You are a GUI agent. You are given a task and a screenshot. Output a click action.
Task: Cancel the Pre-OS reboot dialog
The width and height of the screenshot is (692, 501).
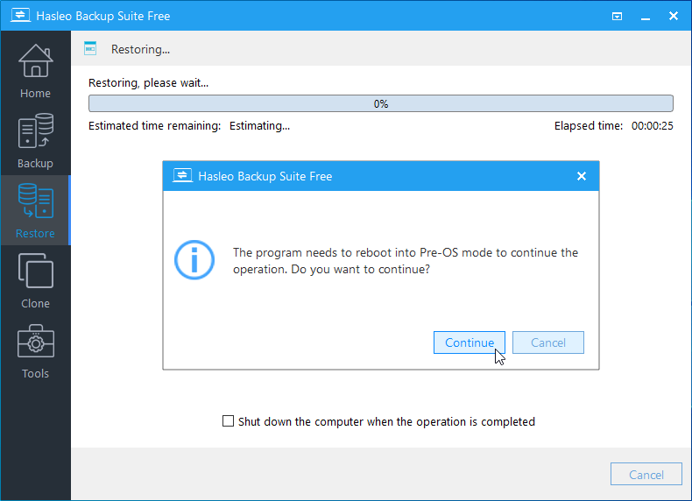547,342
